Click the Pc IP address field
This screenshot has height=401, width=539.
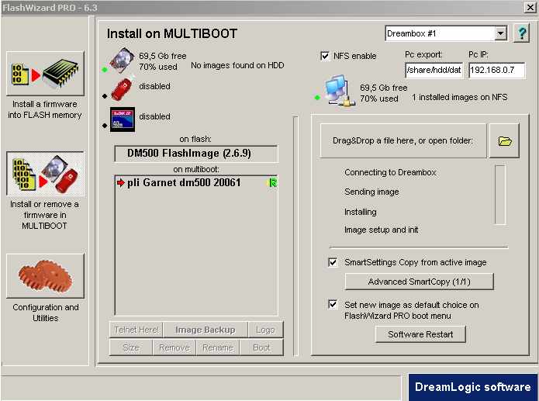[x=496, y=70]
